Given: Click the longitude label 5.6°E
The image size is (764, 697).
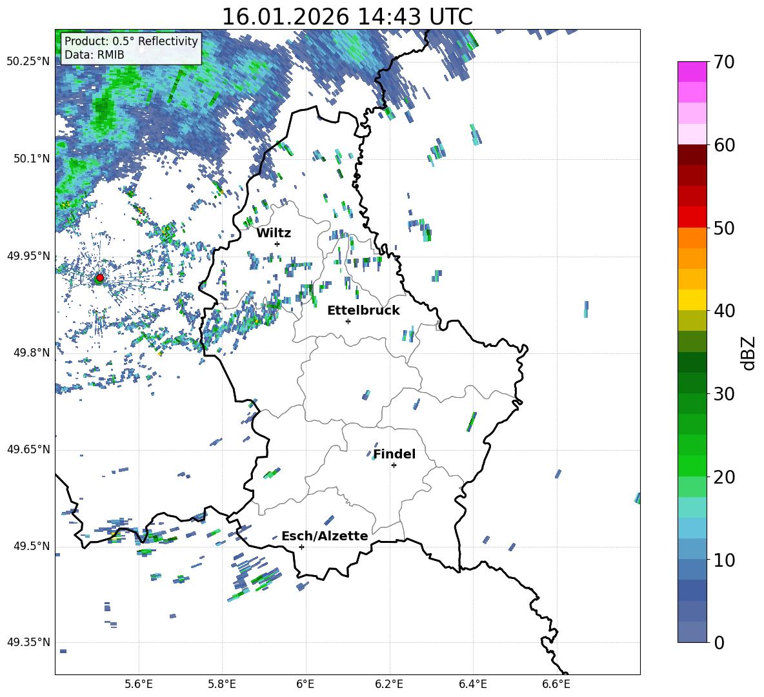Looking at the screenshot, I should [138, 684].
